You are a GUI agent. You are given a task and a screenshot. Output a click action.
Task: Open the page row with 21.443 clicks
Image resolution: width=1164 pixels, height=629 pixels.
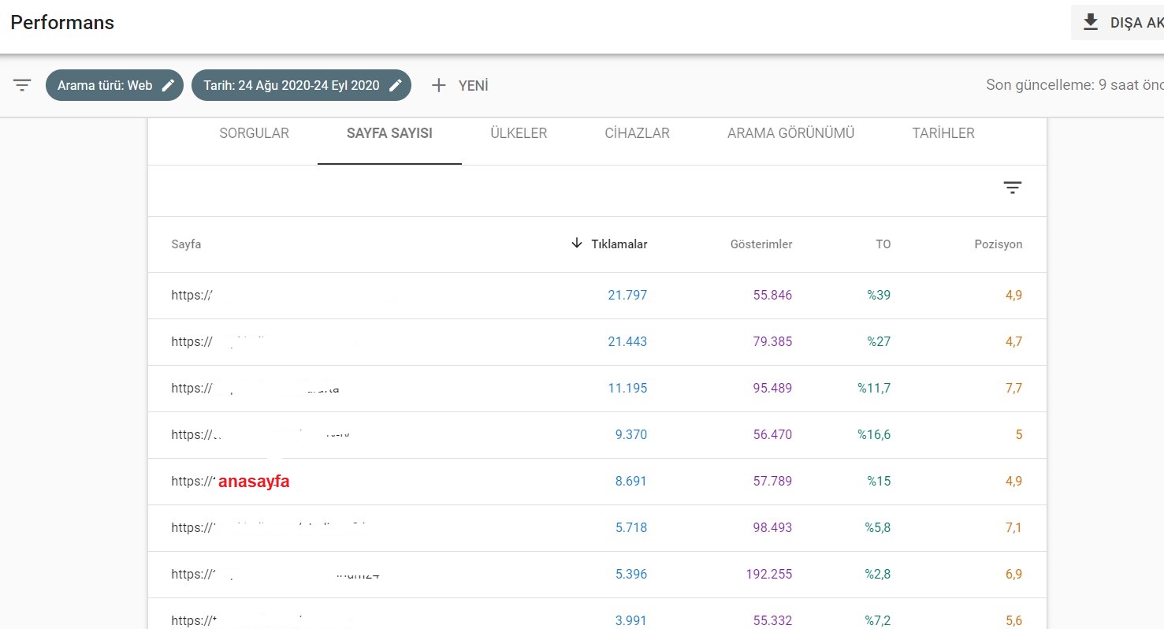point(597,342)
